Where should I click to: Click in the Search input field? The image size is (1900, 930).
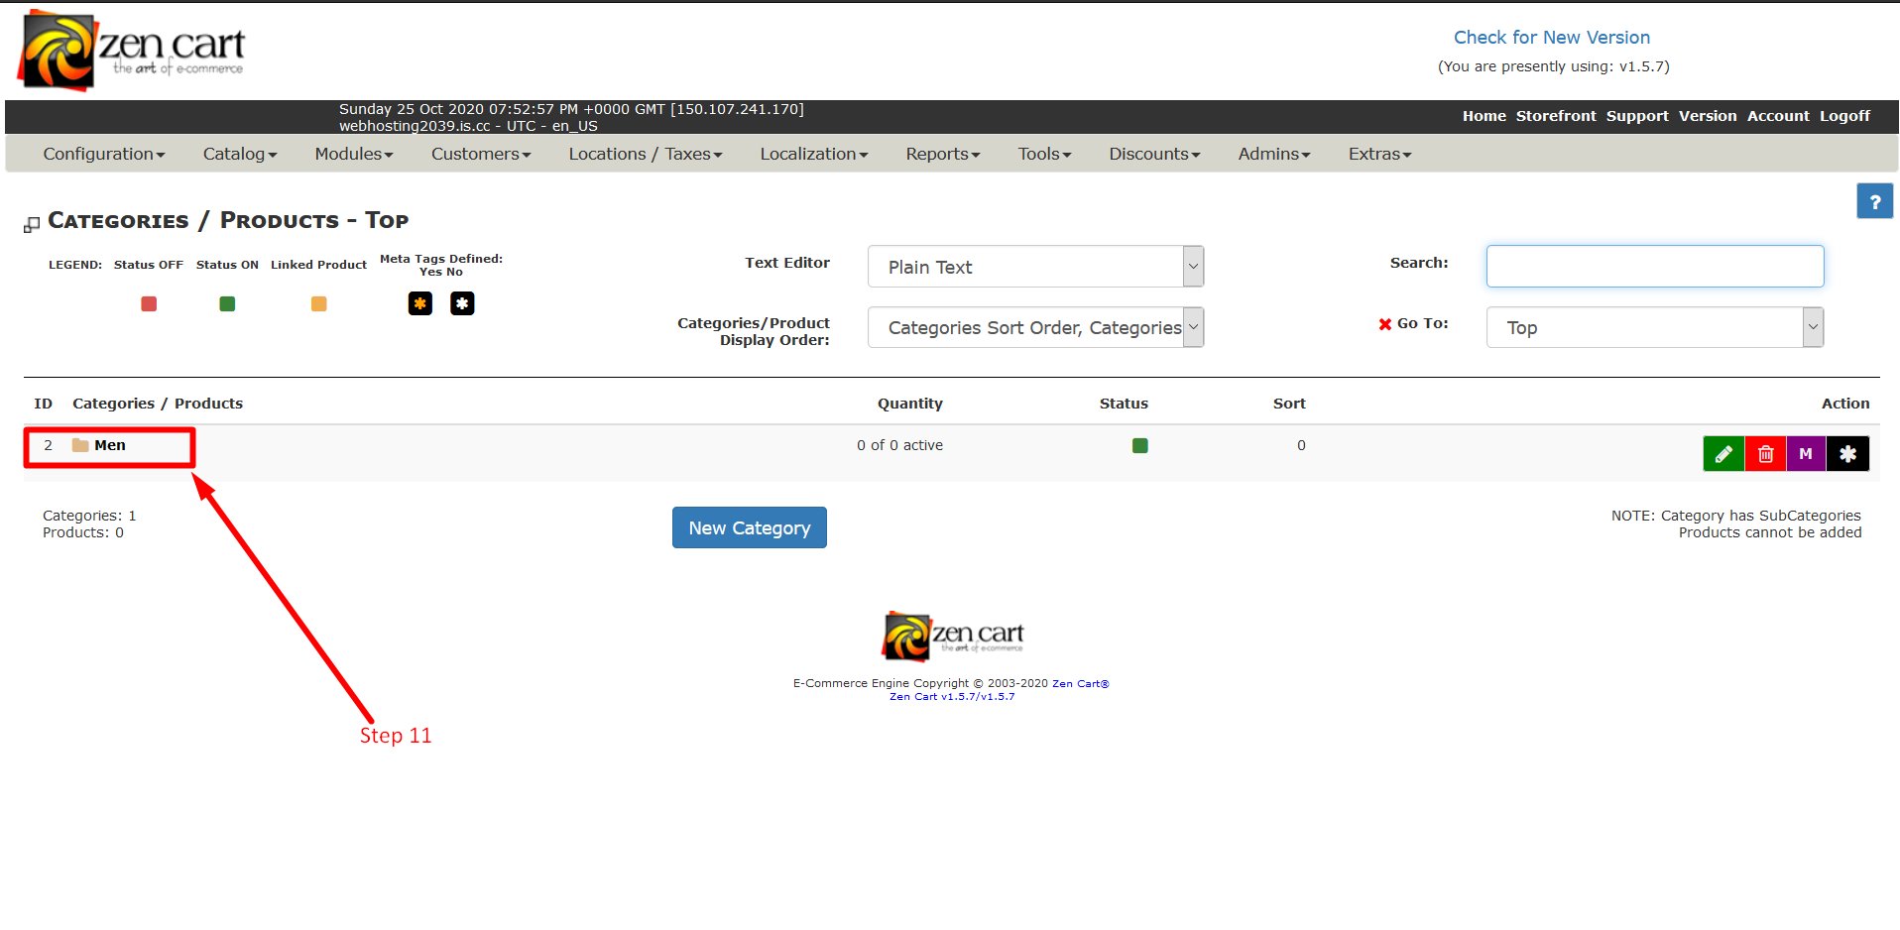pos(1654,267)
